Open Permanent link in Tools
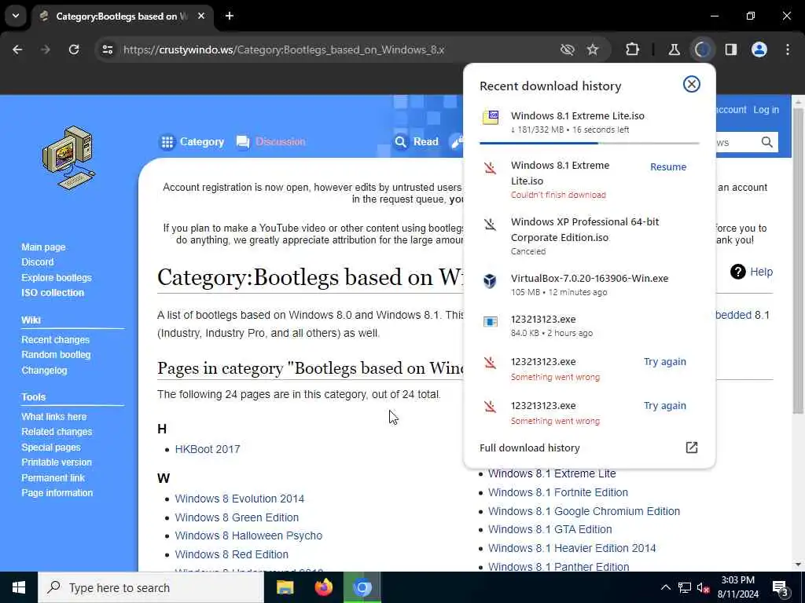805x603 pixels. [53, 478]
